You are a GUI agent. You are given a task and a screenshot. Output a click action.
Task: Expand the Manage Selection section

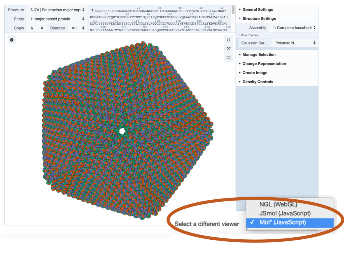coord(259,55)
